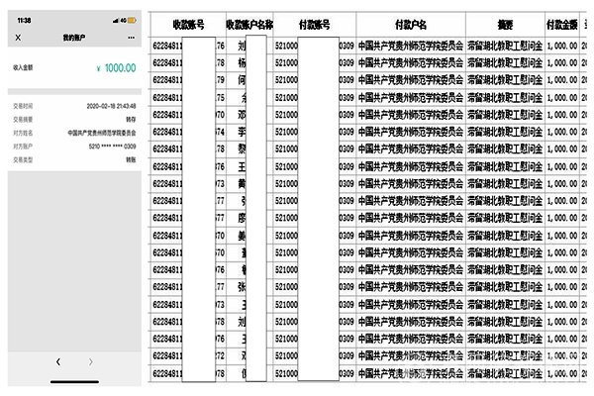594x396 pixels.
Task: Tap the 交易类型 row showing 转账
Action: tap(73, 158)
